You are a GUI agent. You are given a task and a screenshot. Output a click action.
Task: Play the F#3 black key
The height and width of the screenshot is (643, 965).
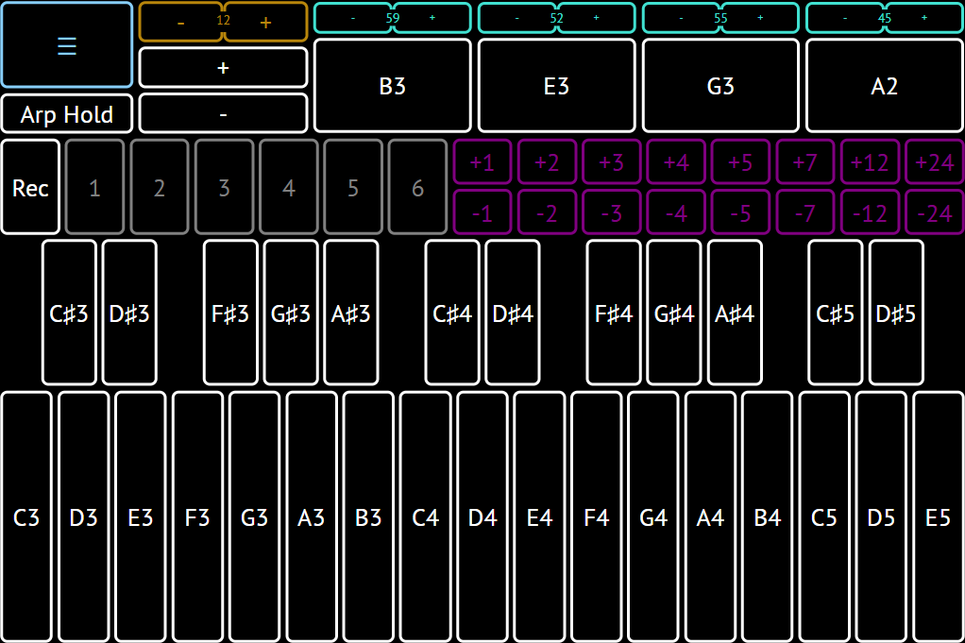coord(230,313)
